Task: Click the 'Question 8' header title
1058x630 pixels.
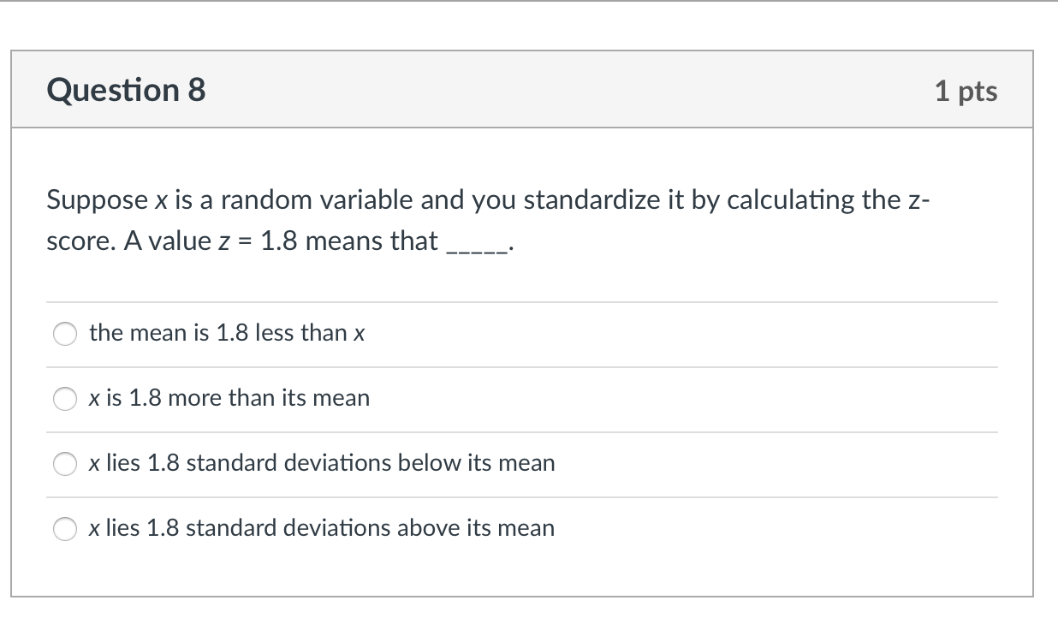Action: (x=126, y=89)
